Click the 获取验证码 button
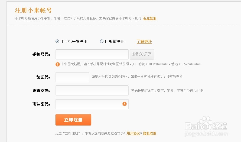Screen dimensions: 241x142 coord(142,54)
